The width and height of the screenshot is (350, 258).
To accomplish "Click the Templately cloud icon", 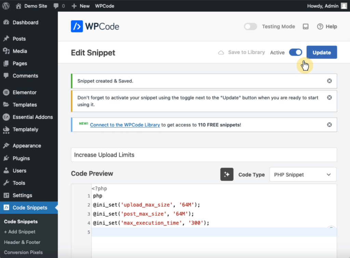I will pos(6,130).
